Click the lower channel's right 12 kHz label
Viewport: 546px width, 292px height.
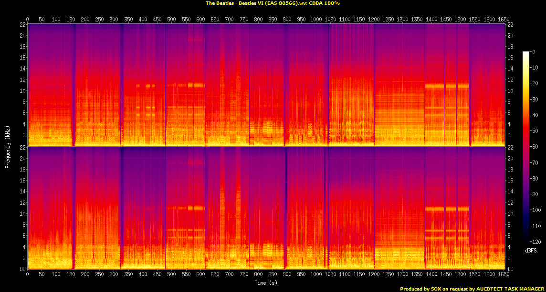click(x=510, y=202)
